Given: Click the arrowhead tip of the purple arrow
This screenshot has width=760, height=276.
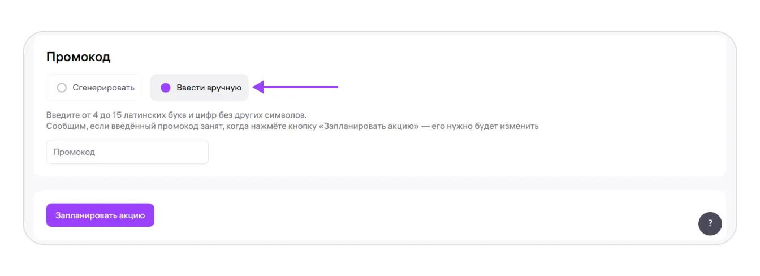Looking at the screenshot, I should point(256,87).
